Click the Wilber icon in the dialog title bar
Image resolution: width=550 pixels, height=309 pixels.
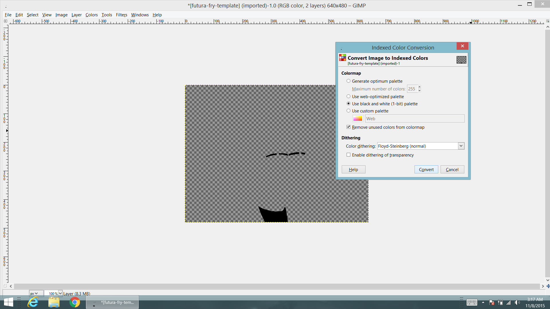pyautogui.click(x=341, y=48)
